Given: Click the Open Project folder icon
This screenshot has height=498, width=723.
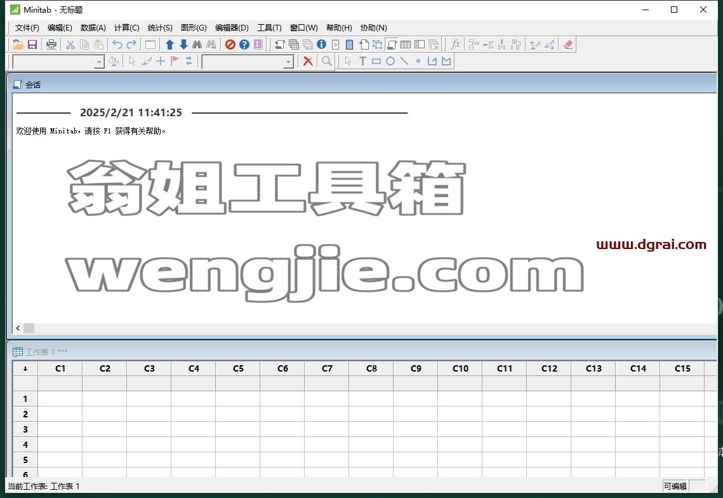Looking at the screenshot, I should pos(18,44).
